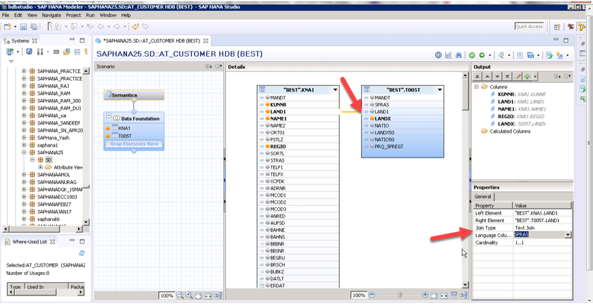Open dropdown arrow on BEST.KNA1 table header
Screen dimensions: 593x305
click(x=336, y=90)
